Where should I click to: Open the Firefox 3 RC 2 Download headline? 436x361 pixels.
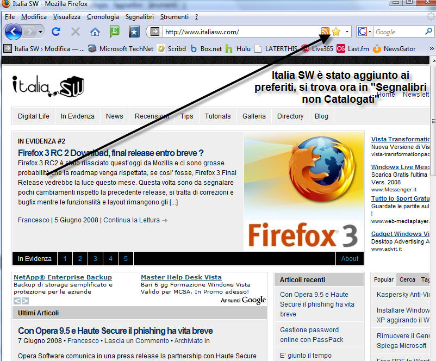[x=111, y=153]
